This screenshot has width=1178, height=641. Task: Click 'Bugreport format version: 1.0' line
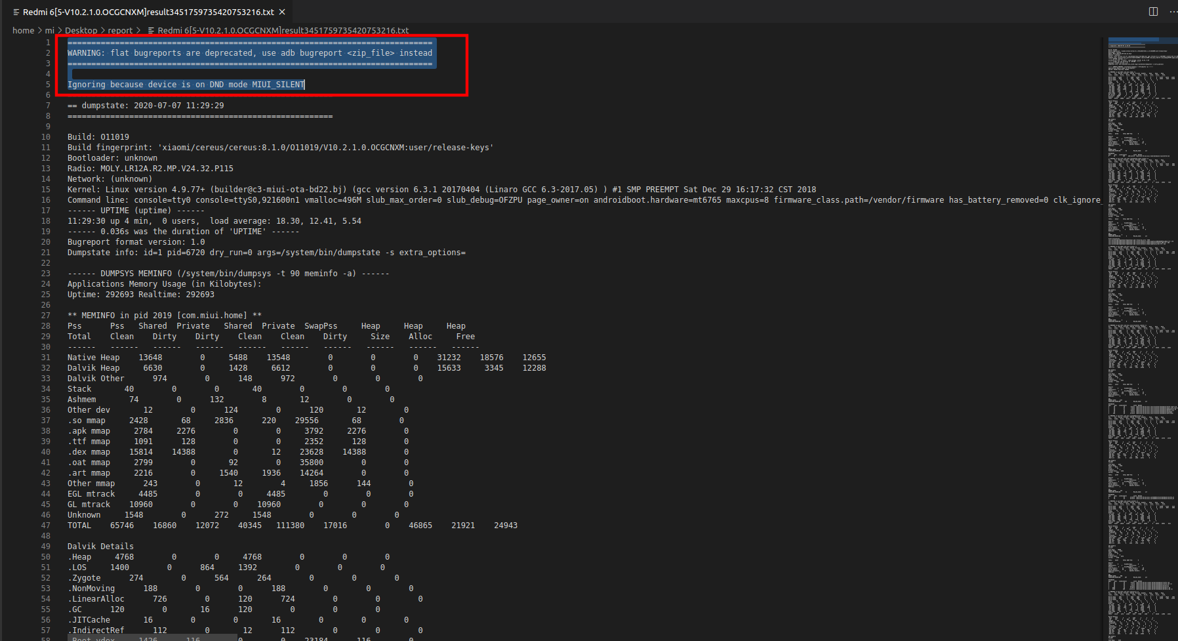coord(136,242)
